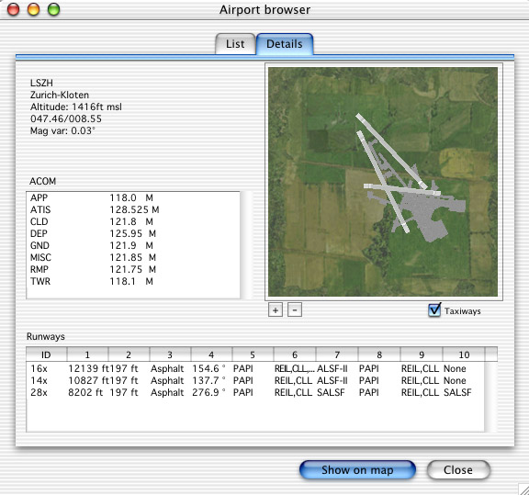Switch to the List tab
Viewport: 529px width, 495px height.
click(x=235, y=44)
